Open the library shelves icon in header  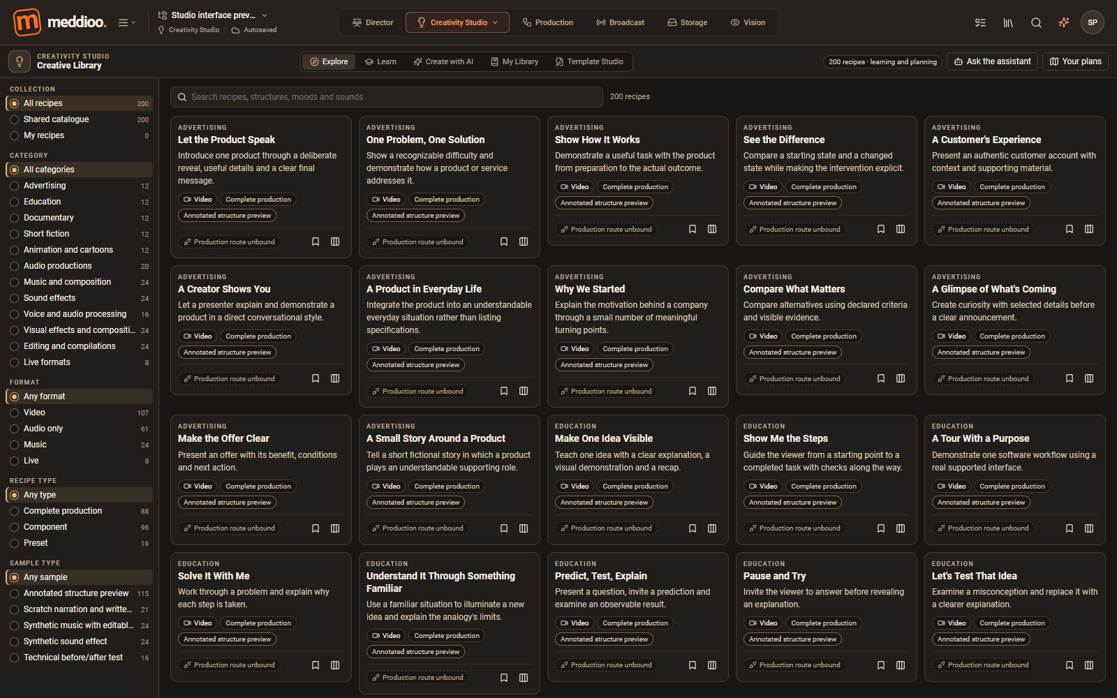click(1008, 22)
